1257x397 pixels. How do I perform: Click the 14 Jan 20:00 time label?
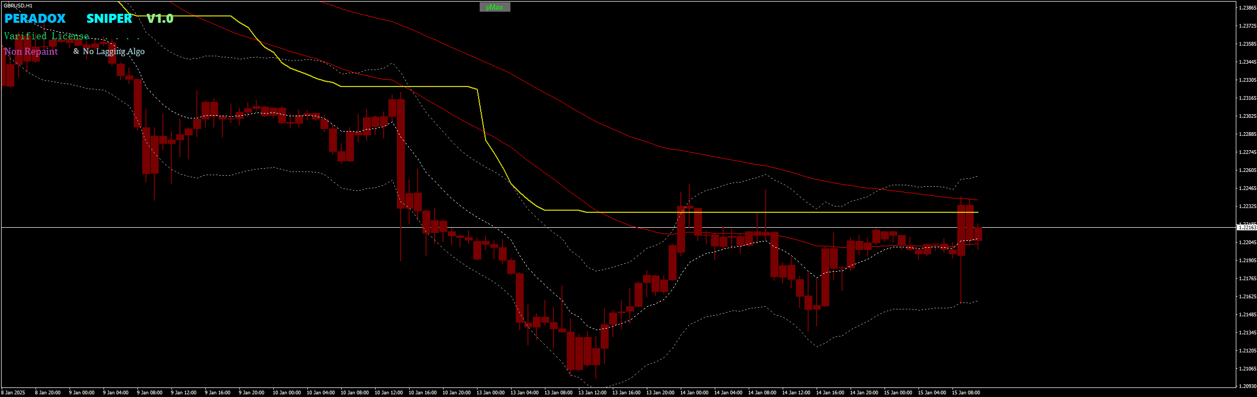(864, 393)
